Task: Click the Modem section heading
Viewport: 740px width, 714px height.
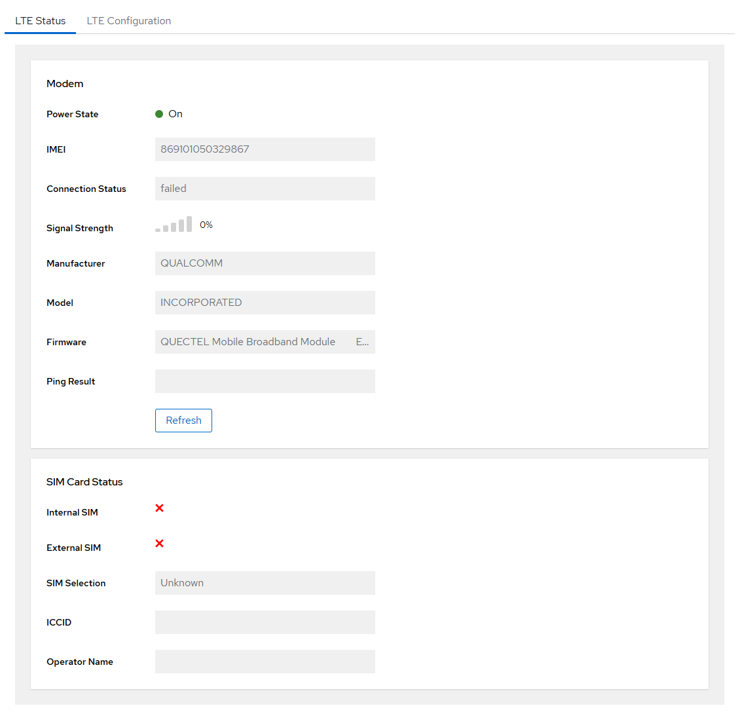Action: click(65, 84)
